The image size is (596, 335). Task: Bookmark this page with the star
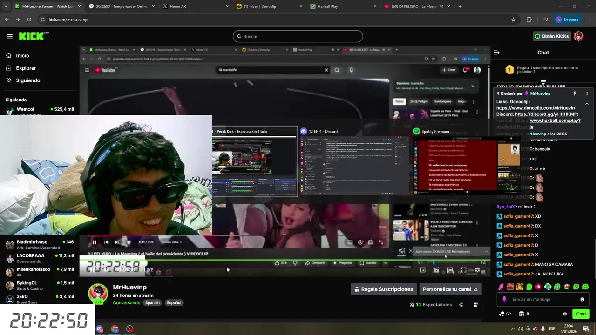(513, 20)
